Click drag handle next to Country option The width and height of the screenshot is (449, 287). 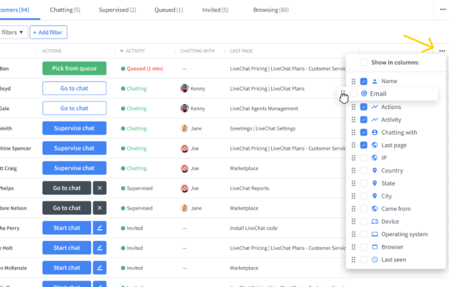pyautogui.click(x=354, y=171)
